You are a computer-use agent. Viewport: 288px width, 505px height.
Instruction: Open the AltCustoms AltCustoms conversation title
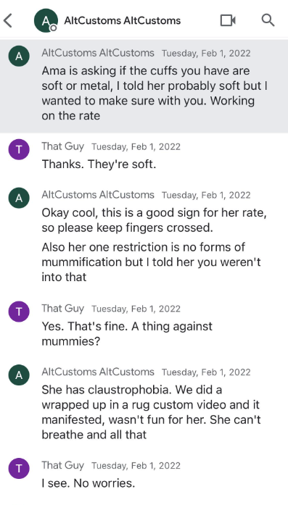pyautogui.click(x=122, y=20)
